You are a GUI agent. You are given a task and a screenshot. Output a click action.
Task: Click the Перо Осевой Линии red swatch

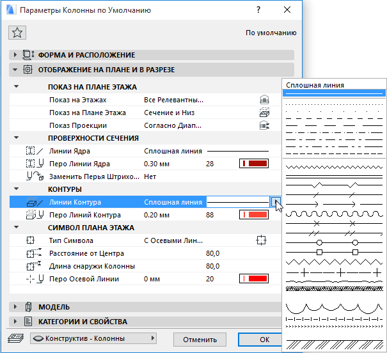click(x=254, y=279)
